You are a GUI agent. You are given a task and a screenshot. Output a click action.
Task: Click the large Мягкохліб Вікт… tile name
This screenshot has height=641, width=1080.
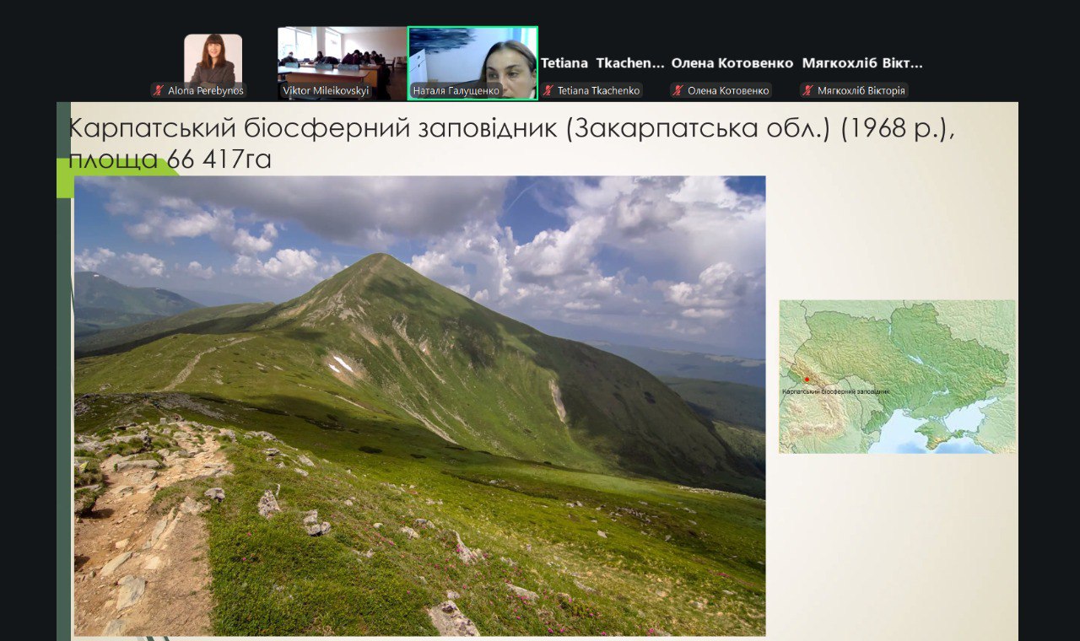[x=862, y=63]
